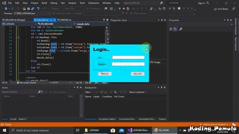Click the KELUAR button in Login window
The image size is (239, 134).
137,74
